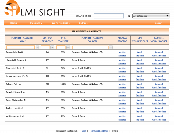Open filter icon for state of residence

point(52,47)
